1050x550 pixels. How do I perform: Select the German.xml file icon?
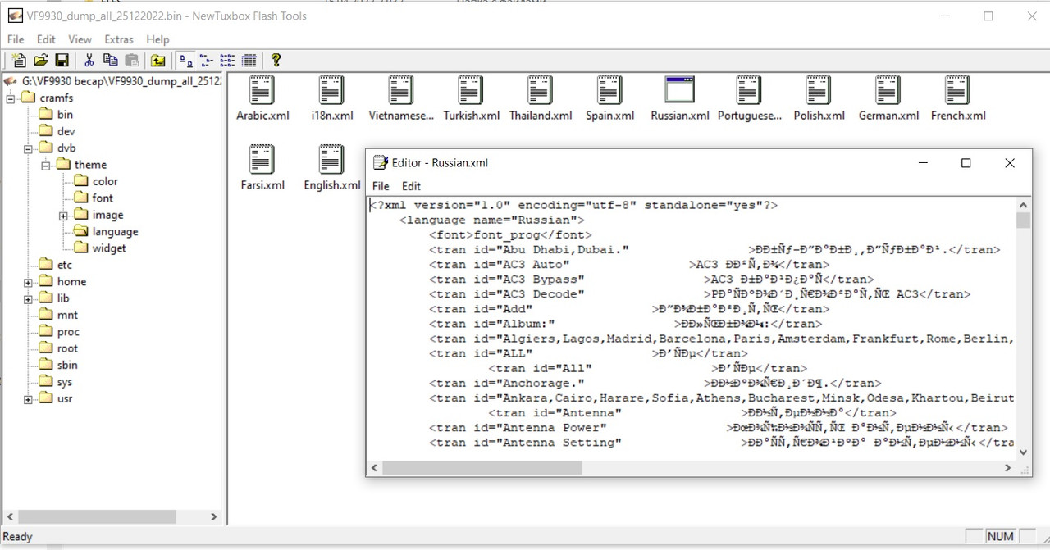(888, 89)
